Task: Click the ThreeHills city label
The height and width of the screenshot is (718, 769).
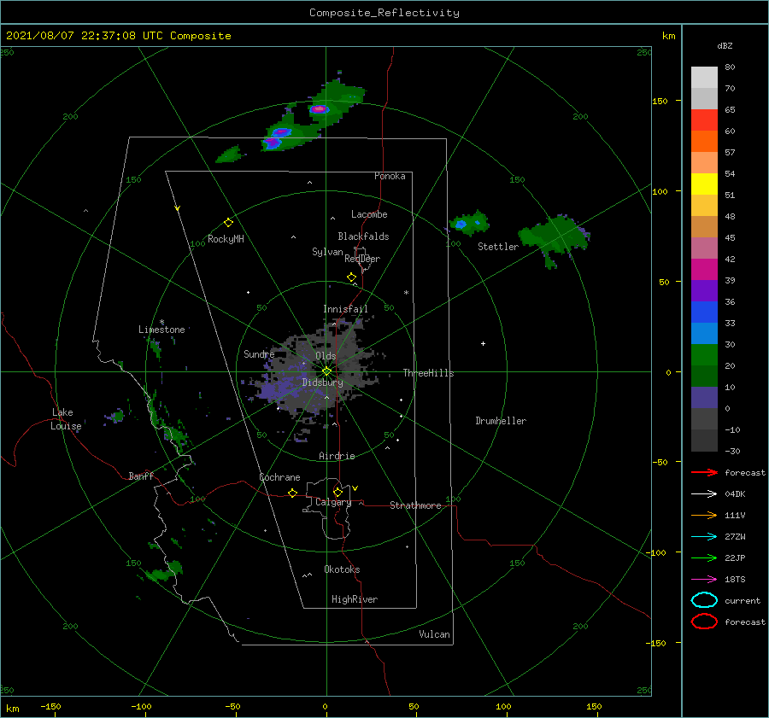Action: [429, 373]
